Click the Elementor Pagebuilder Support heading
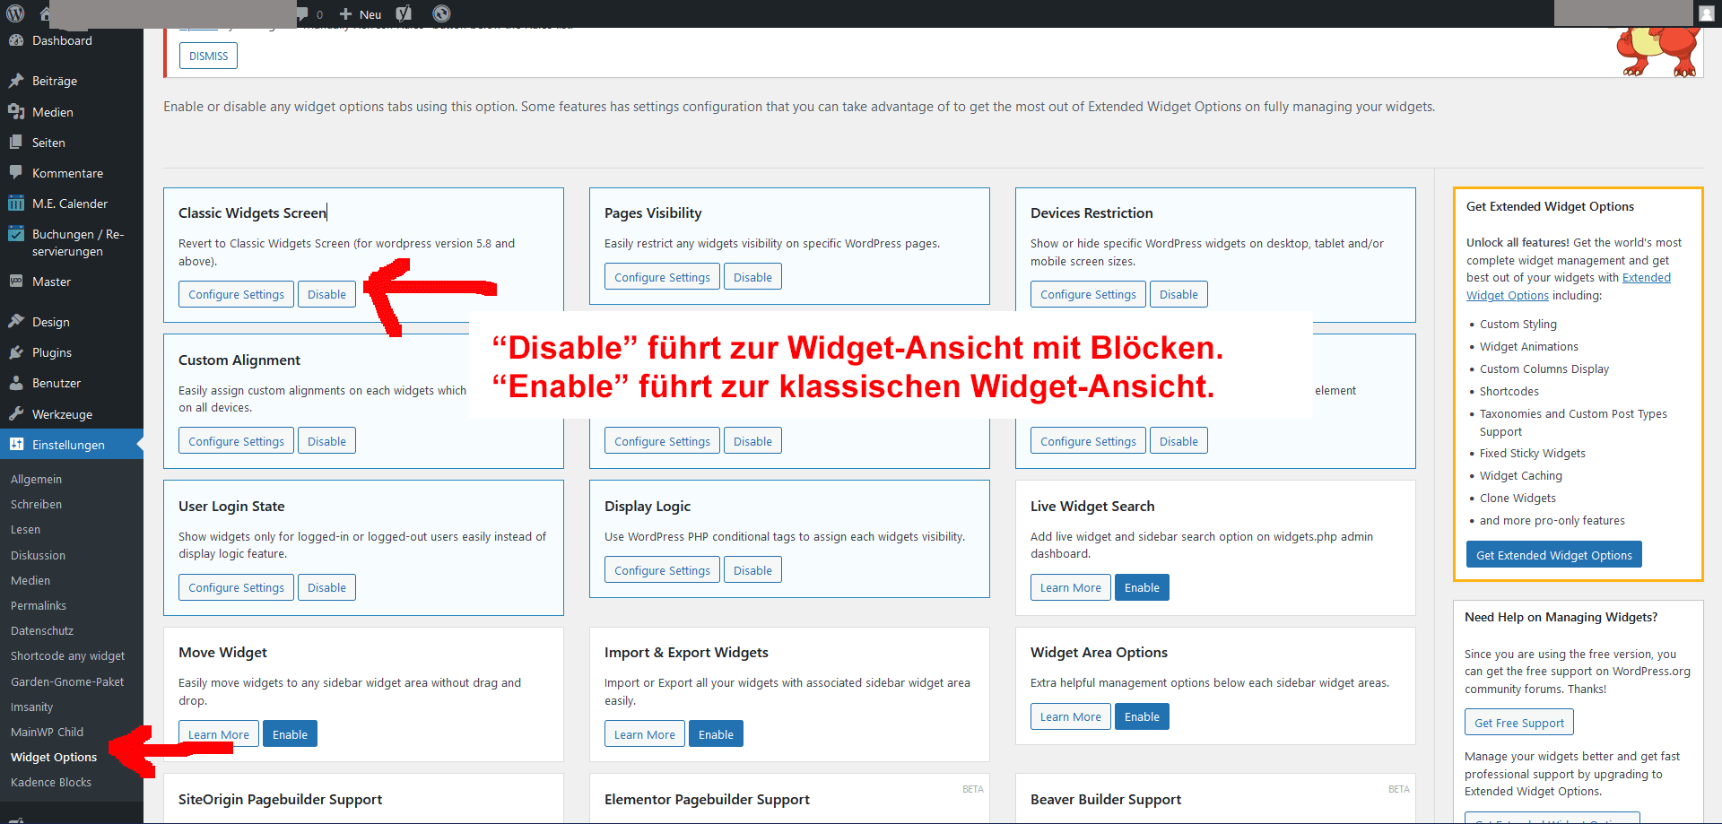This screenshot has height=824, width=1722. [707, 799]
